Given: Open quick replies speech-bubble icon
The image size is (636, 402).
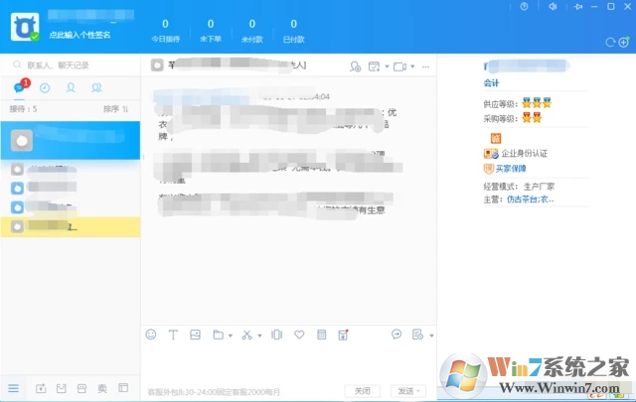Looking at the screenshot, I should pyautogui.click(x=397, y=335).
